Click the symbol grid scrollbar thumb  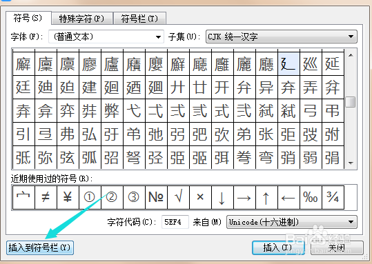(x=351, y=102)
